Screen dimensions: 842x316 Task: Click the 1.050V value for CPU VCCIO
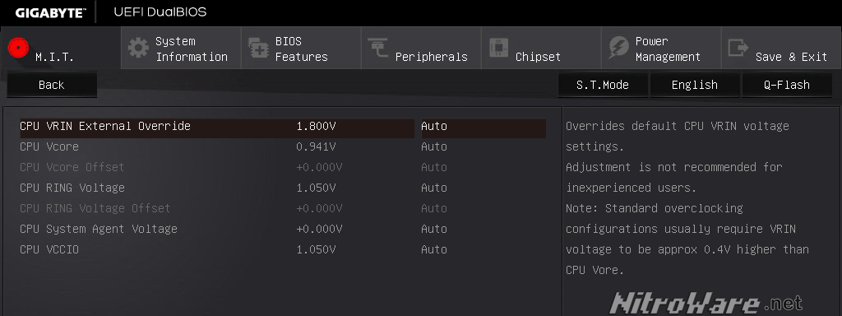pyautogui.click(x=317, y=250)
